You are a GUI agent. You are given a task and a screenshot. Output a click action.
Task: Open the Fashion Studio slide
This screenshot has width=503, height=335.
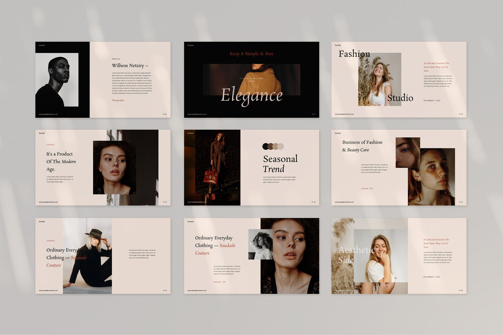coord(399,80)
